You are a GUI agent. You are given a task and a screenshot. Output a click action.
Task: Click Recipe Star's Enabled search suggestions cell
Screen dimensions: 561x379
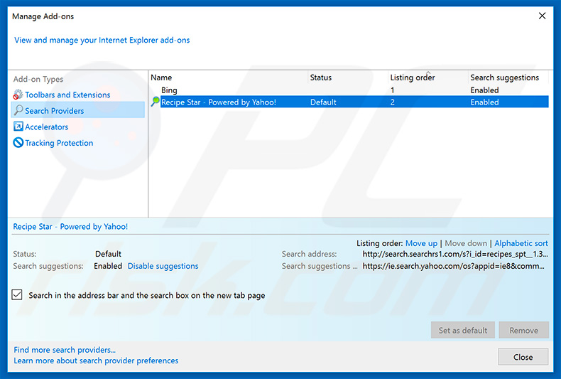tap(484, 102)
